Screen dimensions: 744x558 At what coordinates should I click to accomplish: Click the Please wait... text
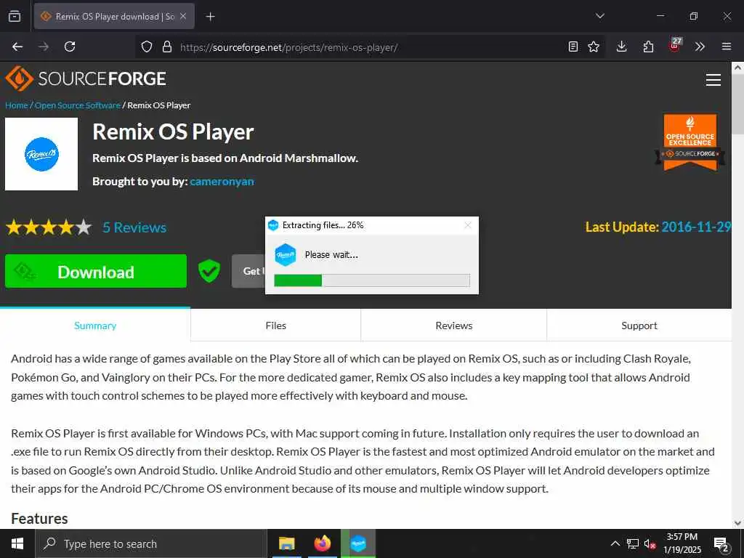331,255
